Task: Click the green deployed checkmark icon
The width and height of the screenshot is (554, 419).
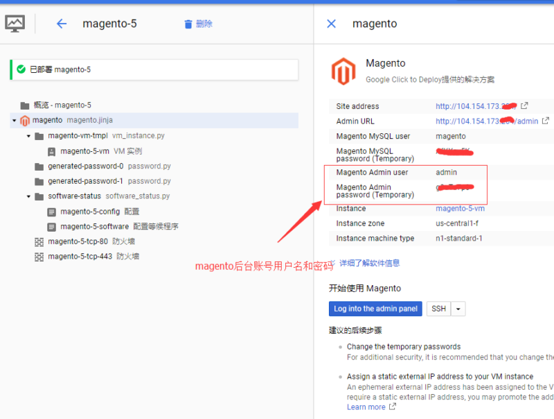Action: coord(21,69)
